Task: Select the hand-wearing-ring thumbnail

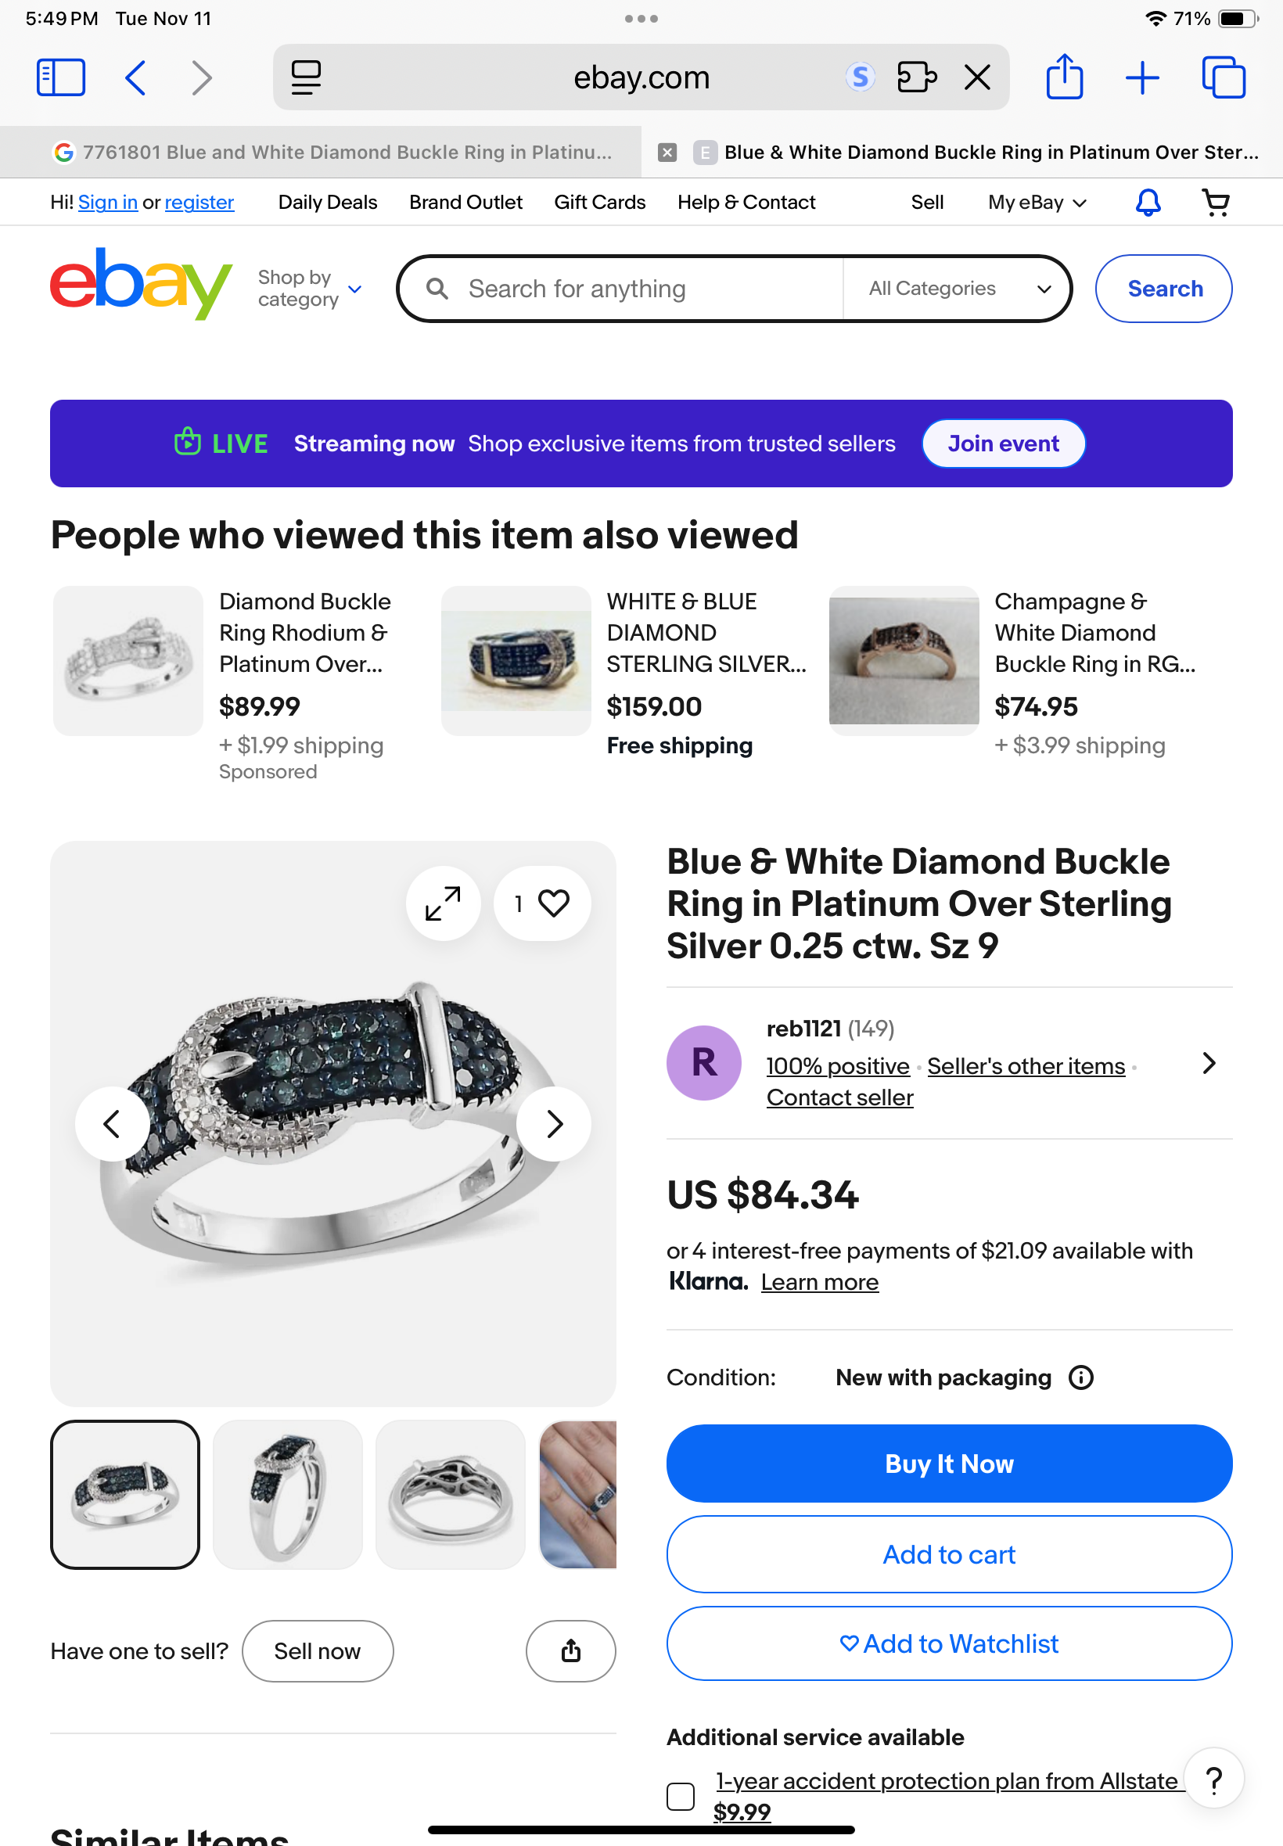Action: pyautogui.click(x=579, y=1494)
